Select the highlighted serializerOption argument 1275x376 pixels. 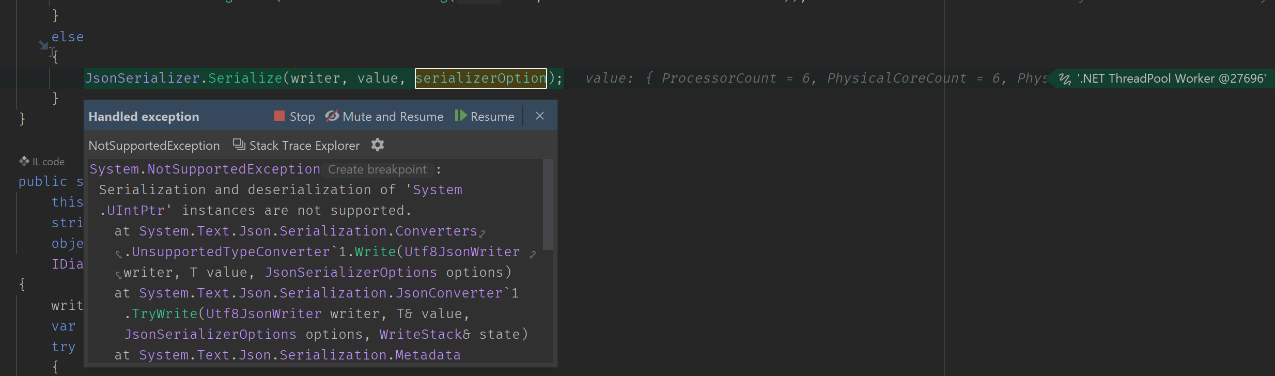(480, 78)
